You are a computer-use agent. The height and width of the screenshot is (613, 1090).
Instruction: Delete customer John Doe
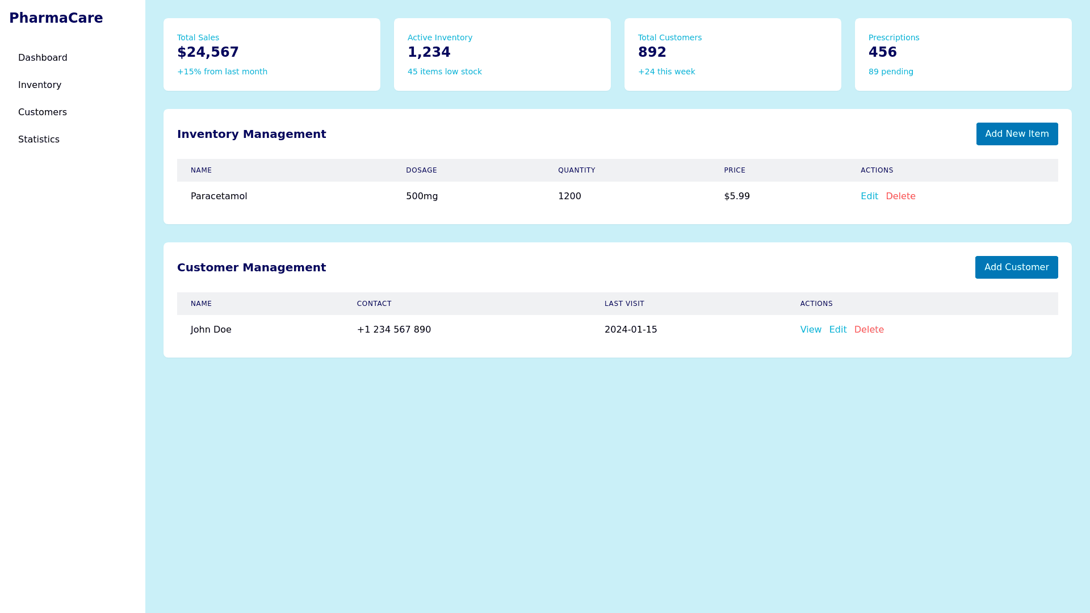(869, 330)
